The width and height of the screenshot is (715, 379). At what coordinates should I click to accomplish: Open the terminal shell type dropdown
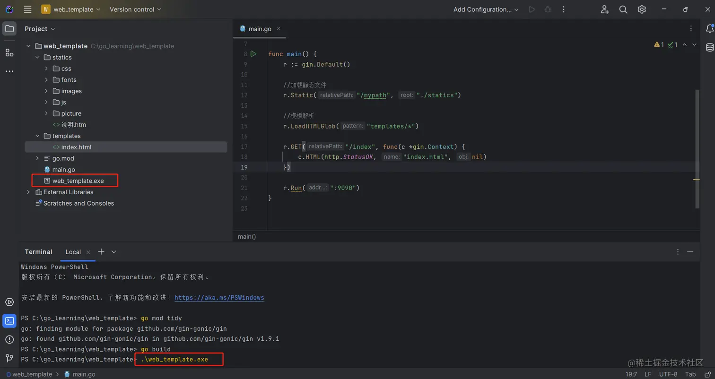tap(114, 252)
